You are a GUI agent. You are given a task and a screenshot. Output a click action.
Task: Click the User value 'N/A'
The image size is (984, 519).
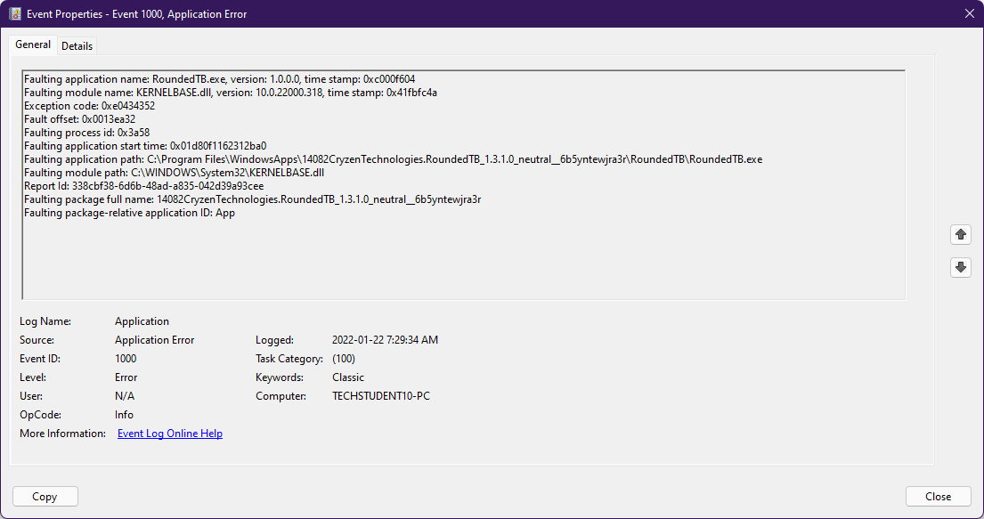125,397
